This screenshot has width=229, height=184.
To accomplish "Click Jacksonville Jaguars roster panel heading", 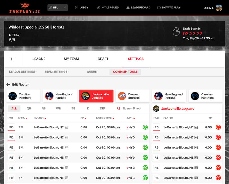I will (177, 109).
